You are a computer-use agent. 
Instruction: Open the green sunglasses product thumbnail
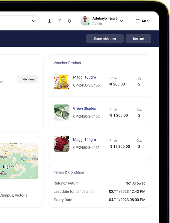pos(62,113)
